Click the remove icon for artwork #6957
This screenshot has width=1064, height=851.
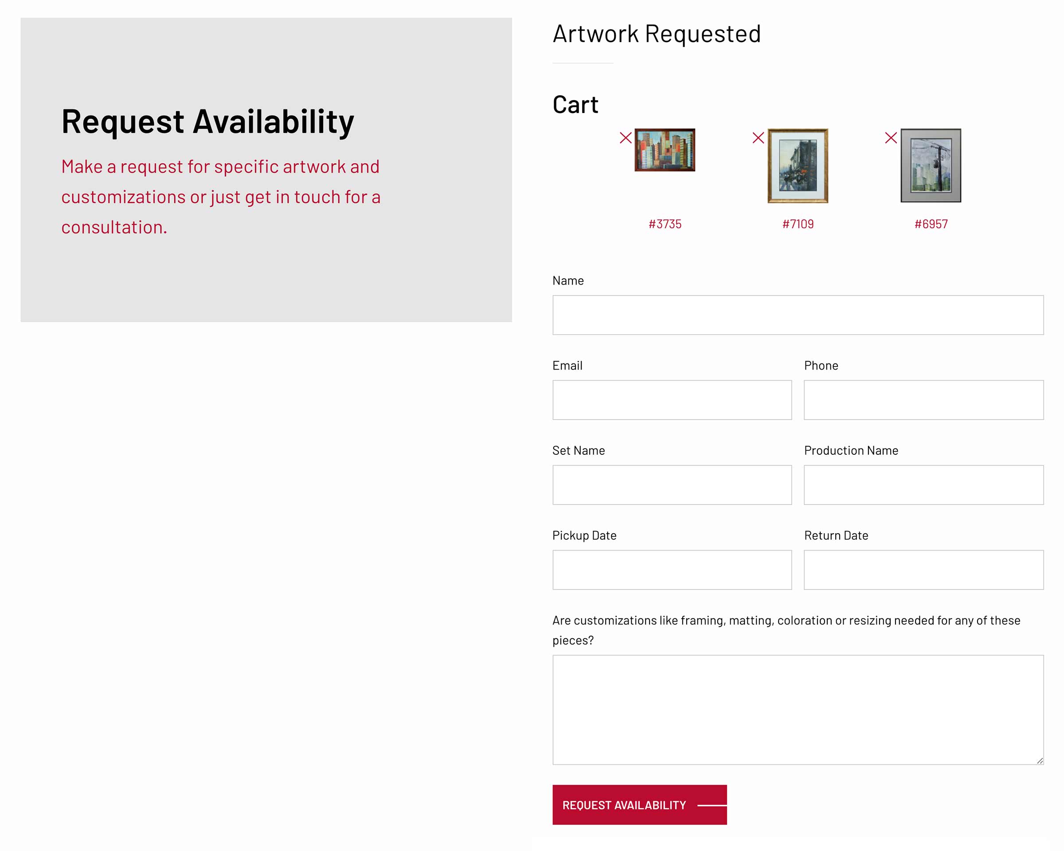coord(890,137)
